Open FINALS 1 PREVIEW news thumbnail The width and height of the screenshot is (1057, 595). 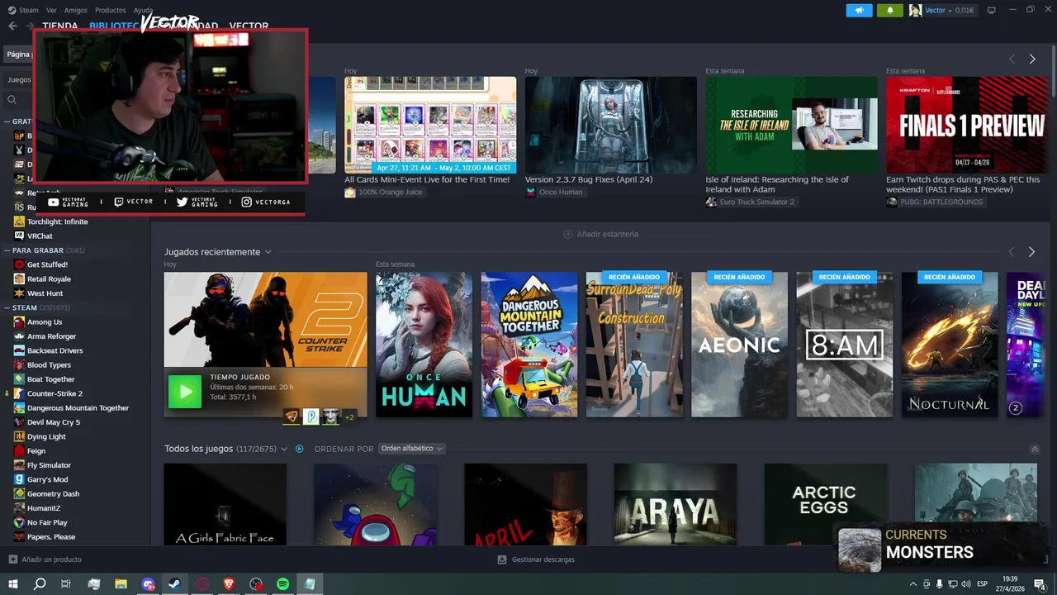[967, 125]
